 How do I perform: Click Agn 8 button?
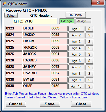pos(76,74)
